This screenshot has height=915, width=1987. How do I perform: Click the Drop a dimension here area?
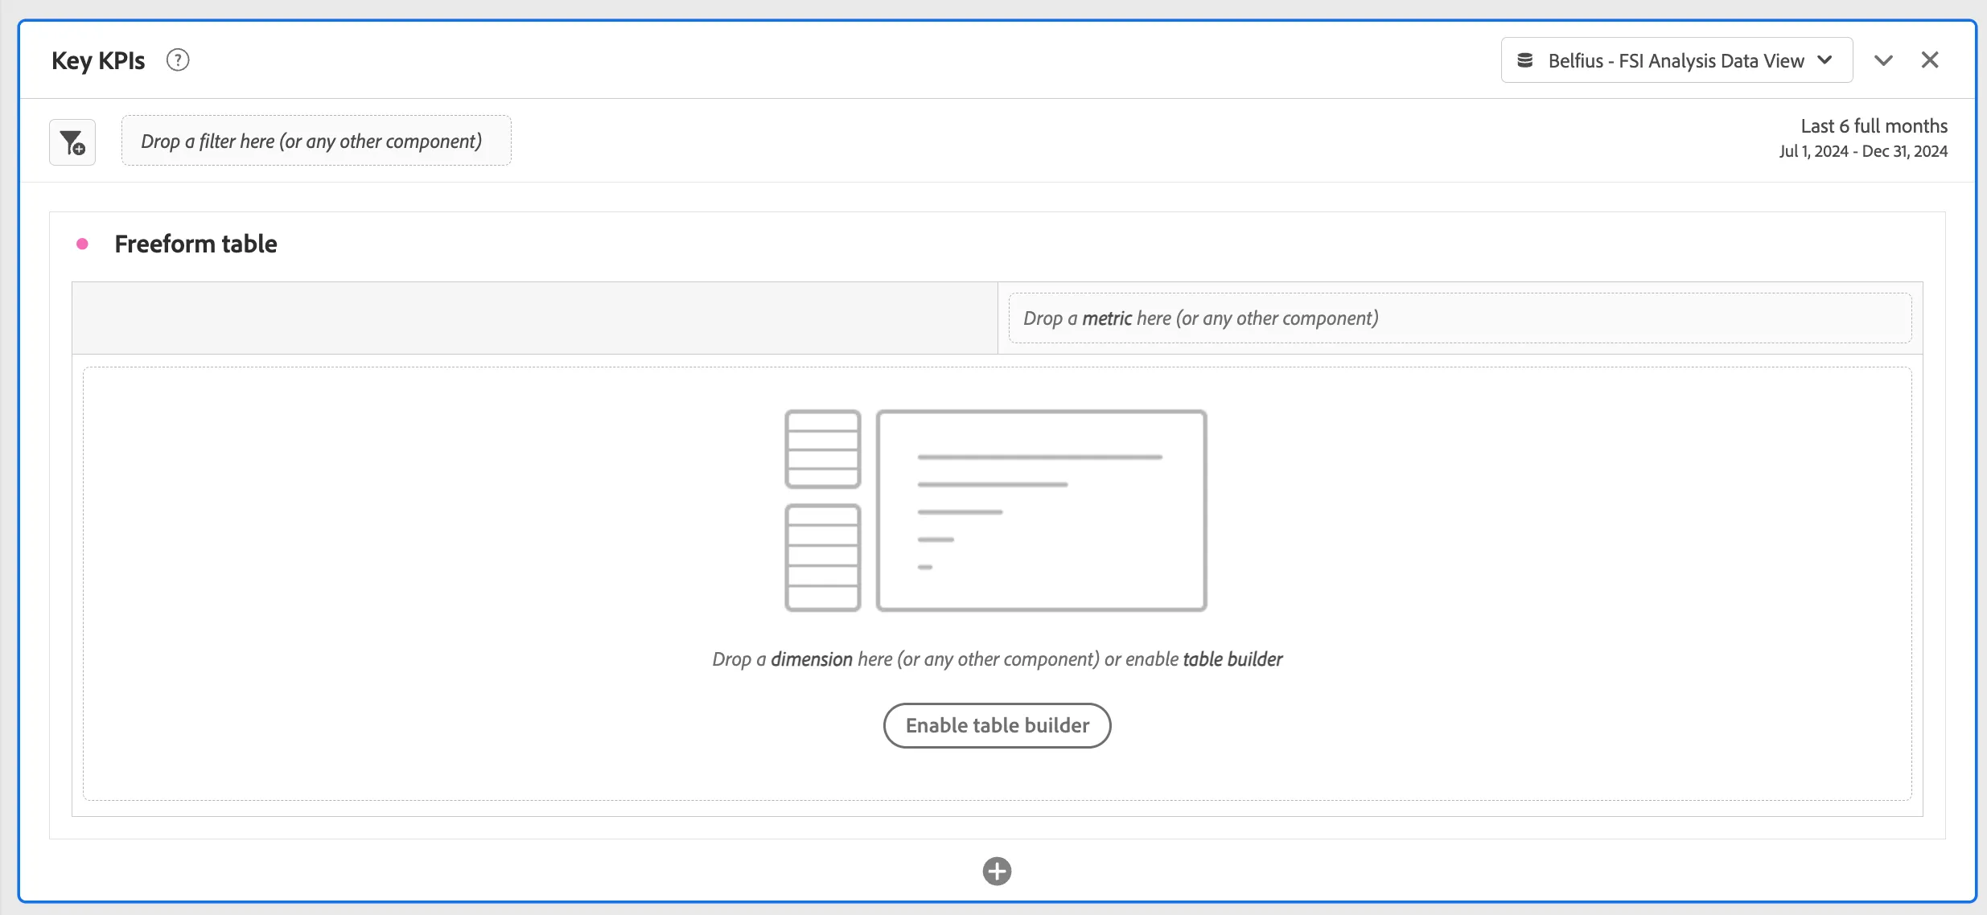pos(998,584)
